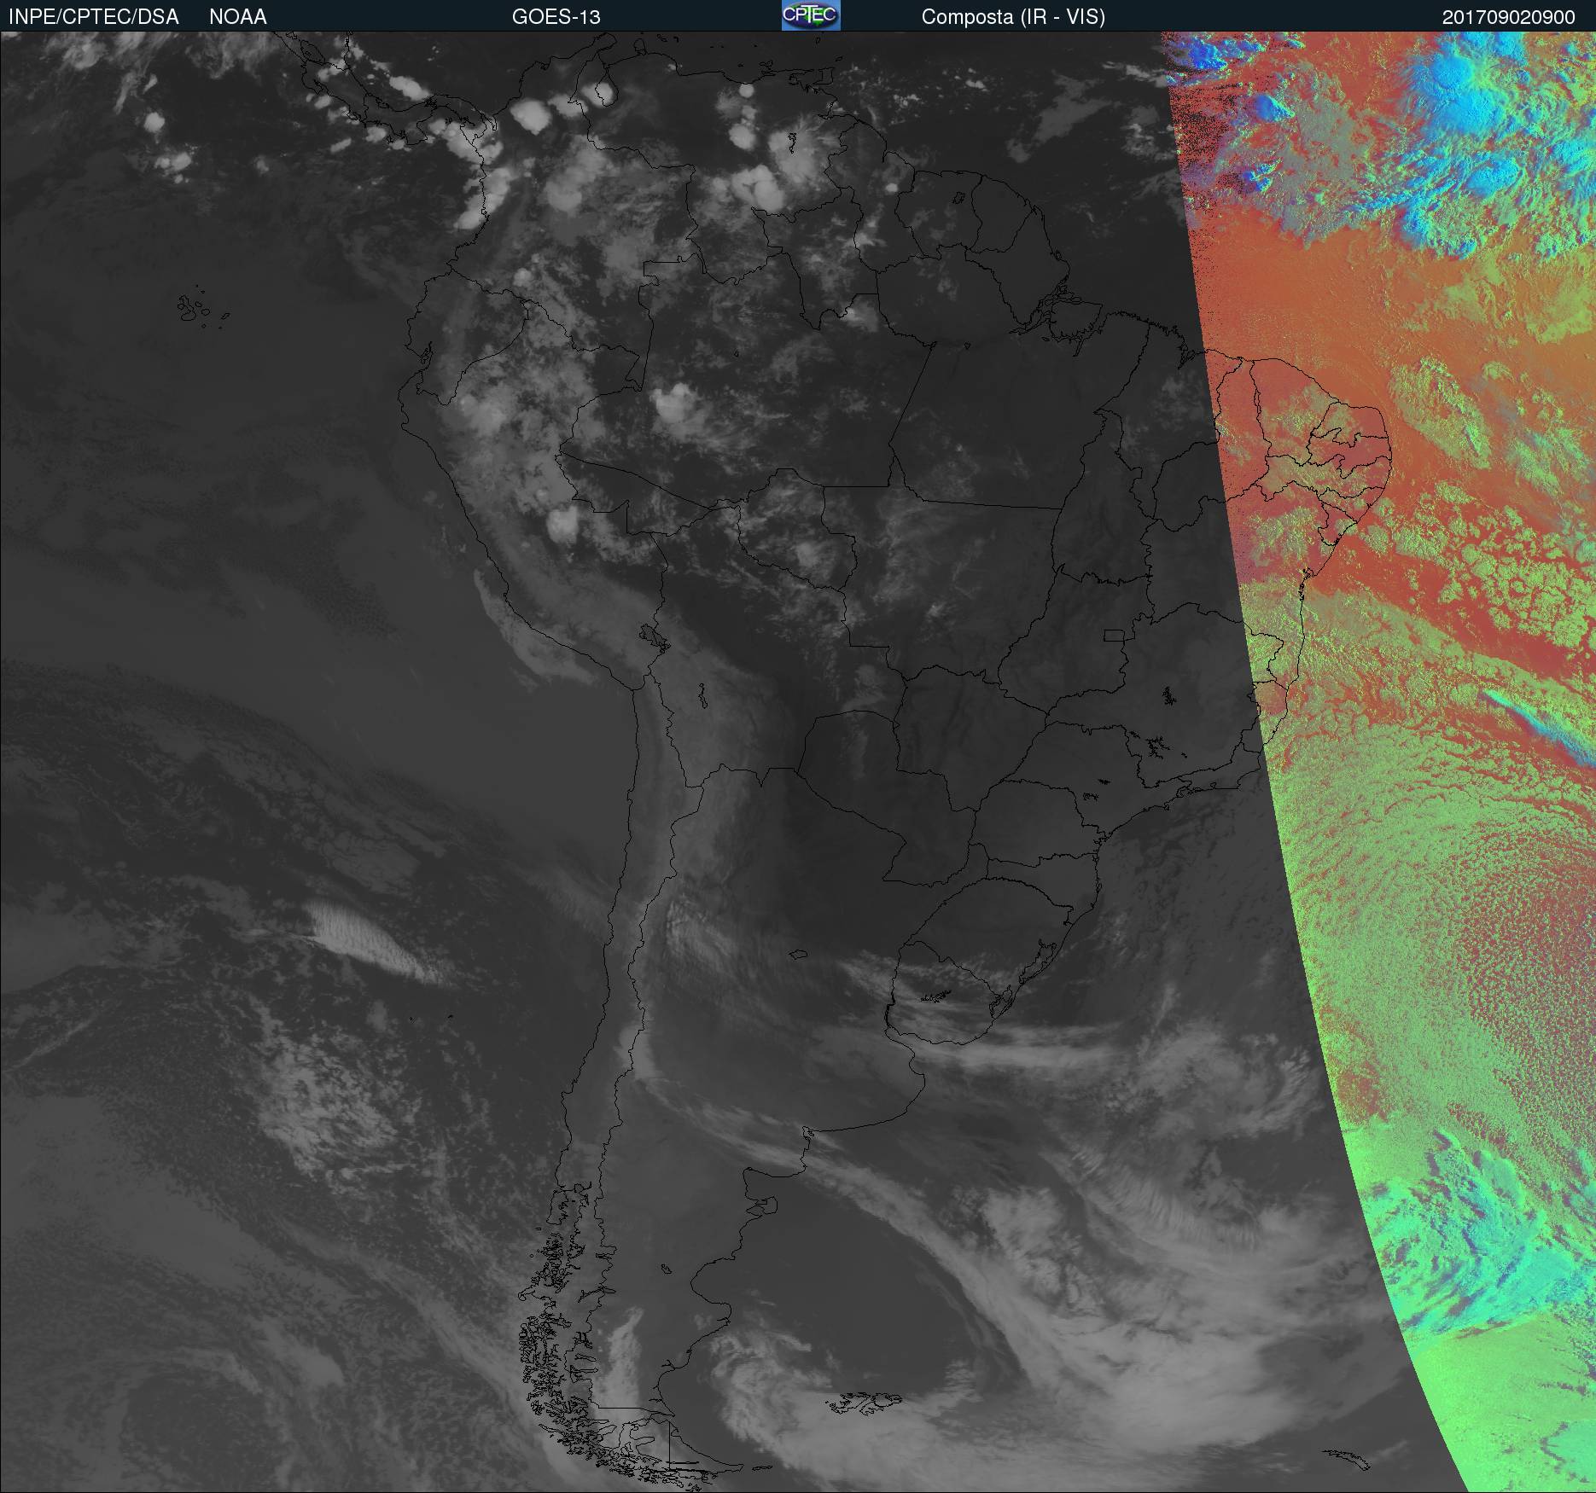Click the INPE/CPTEC/DSA header label
Image resolution: width=1596 pixels, height=1493 pixels.
[94, 17]
